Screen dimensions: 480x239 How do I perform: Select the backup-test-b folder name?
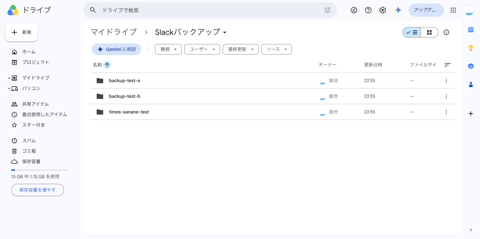coord(125,96)
